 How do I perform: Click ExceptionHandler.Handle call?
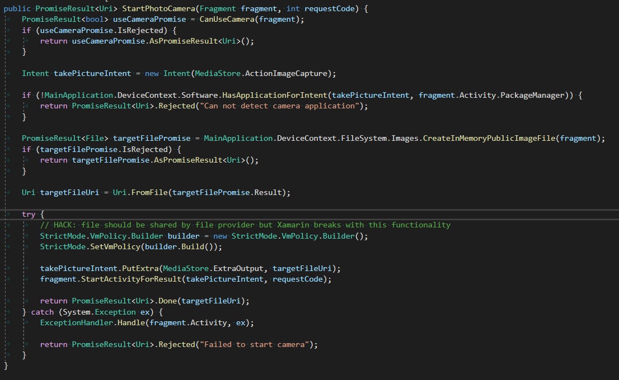tap(92, 322)
